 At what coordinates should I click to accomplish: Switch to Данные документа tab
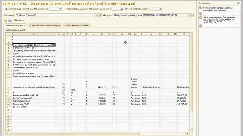click(x=15, y=25)
